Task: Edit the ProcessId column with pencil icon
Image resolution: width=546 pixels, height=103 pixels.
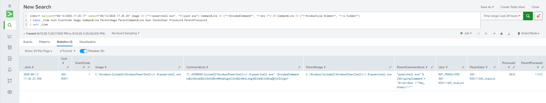Action: [x=514, y=67]
